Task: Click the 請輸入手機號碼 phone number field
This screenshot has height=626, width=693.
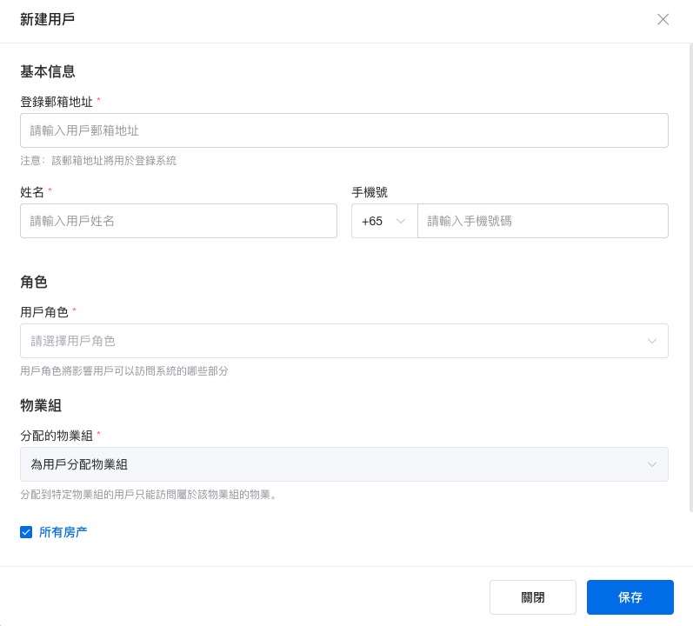Action: (542, 221)
